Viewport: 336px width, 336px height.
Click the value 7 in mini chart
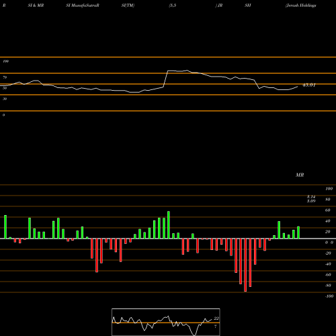click(x=216, y=327)
